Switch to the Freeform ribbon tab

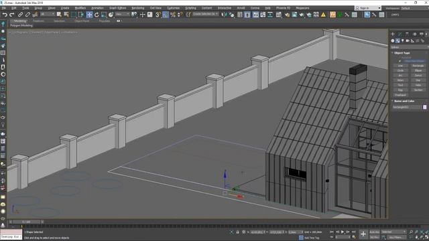[x=39, y=21]
